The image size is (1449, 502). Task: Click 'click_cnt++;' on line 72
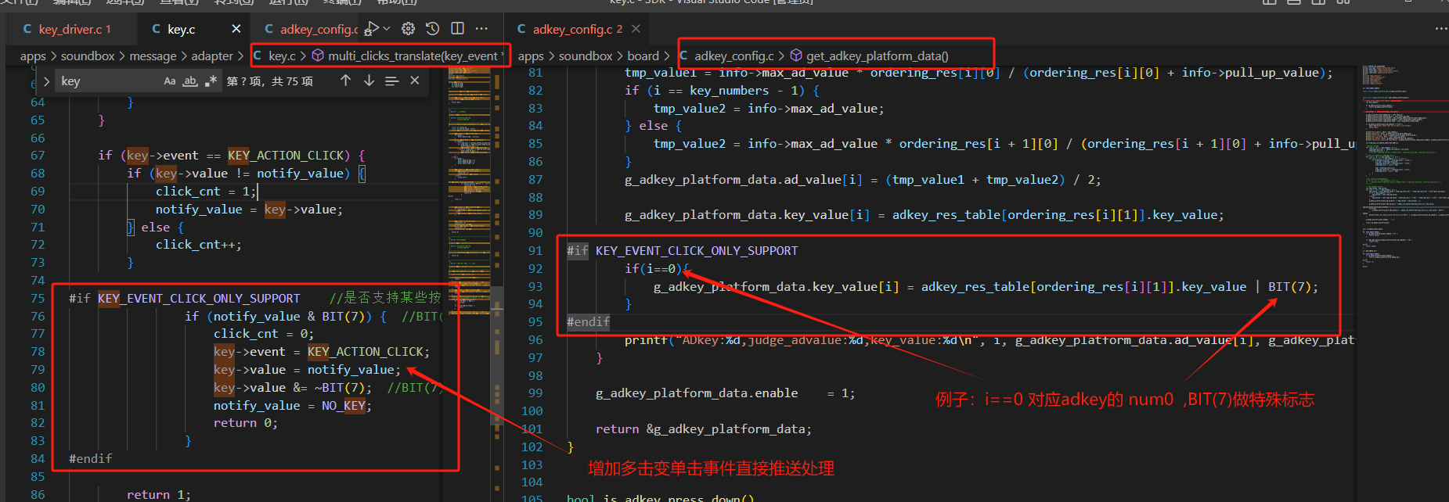click(198, 245)
